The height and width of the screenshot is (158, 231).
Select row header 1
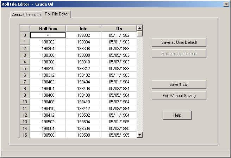(25, 42)
